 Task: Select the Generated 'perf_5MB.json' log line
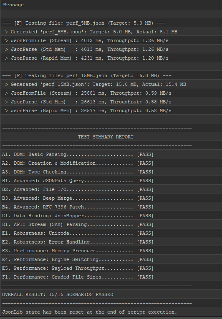click(x=111, y=32)
